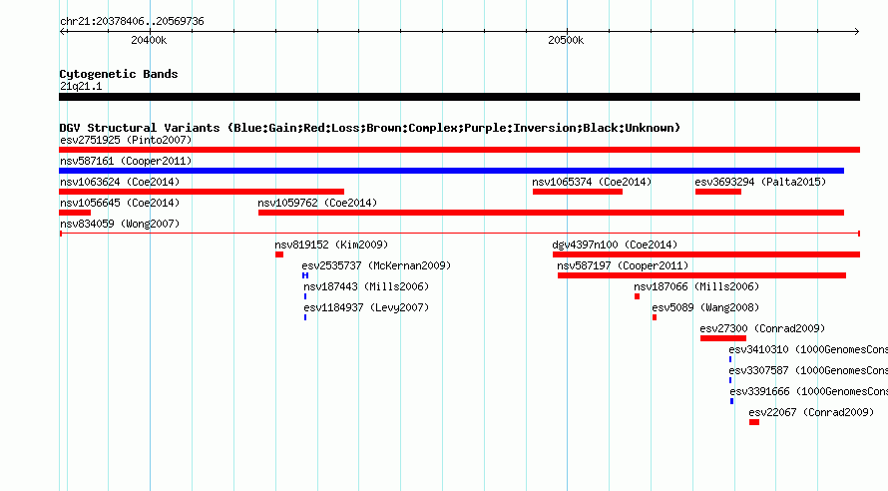Click the esv2751925 (Pinto2007) variant label
Screen dimensions: 888x491
click(126, 140)
